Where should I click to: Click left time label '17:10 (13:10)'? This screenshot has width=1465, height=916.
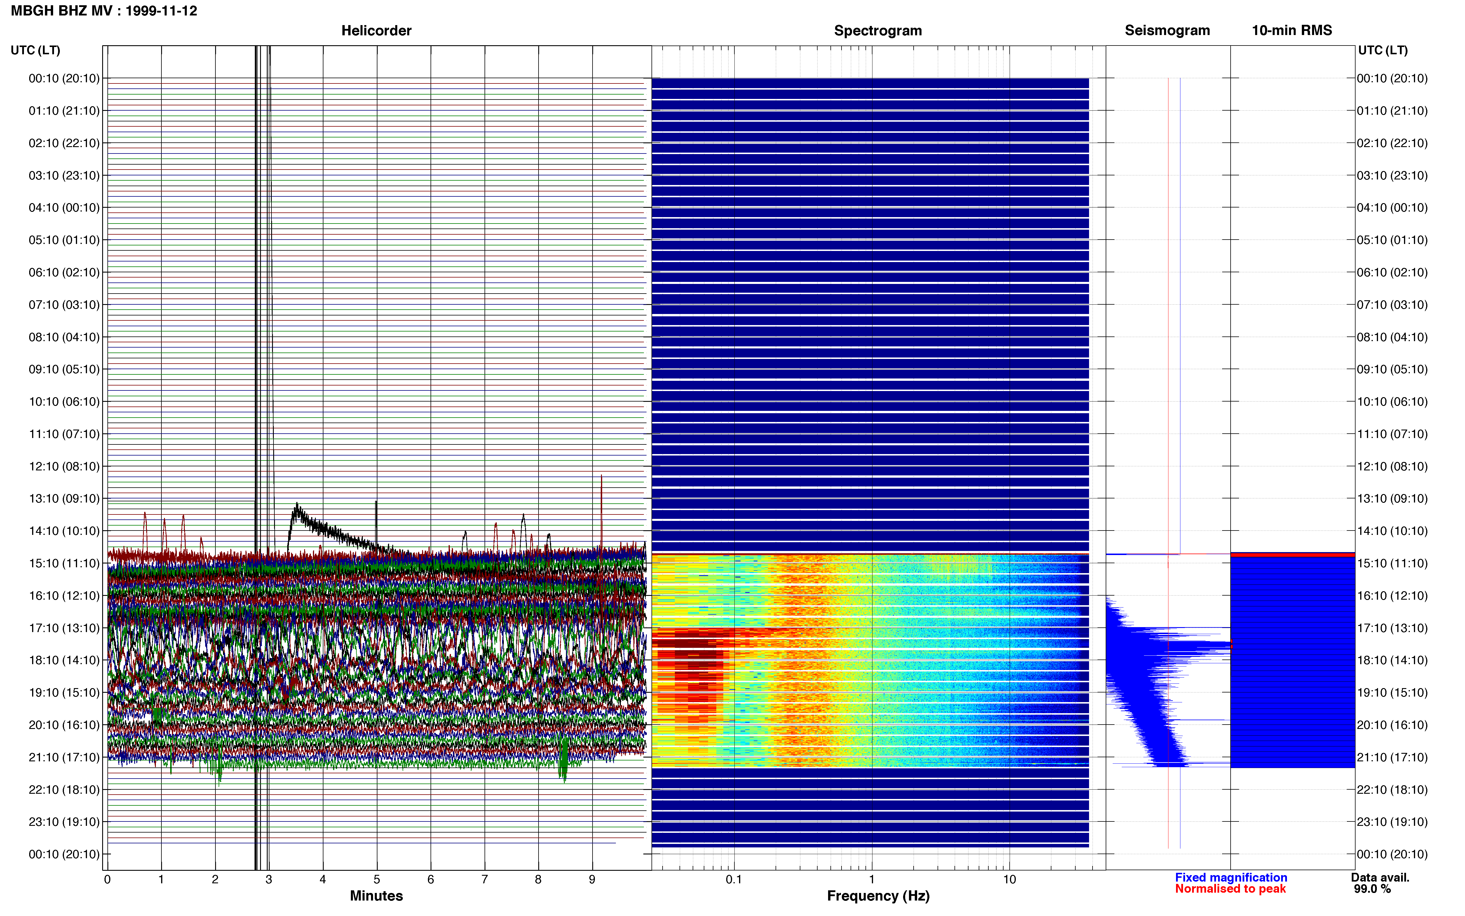pyautogui.click(x=64, y=628)
